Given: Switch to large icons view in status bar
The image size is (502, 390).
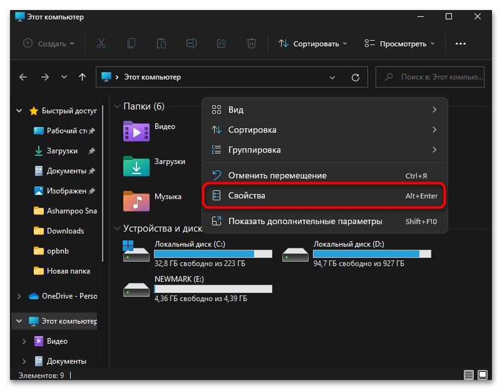Looking at the screenshot, I should click(483, 374).
